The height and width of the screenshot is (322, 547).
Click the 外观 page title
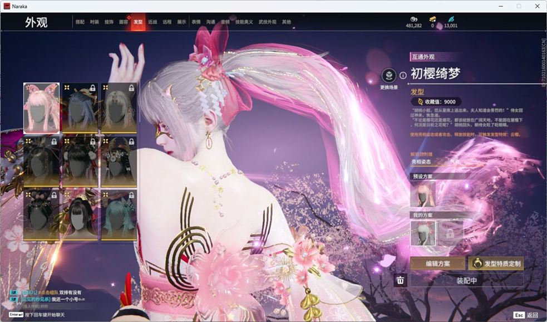point(36,22)
